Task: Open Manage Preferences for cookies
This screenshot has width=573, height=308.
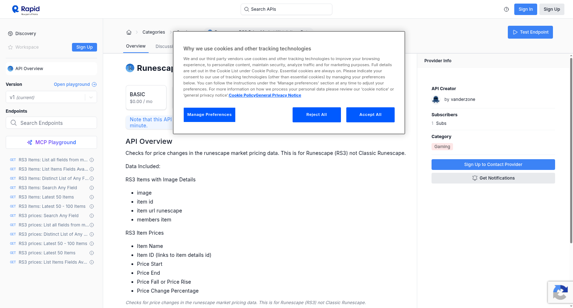Action: tap(210, 115)
